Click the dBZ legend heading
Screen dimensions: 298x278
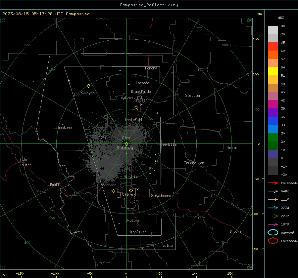pyautogui.click(x=281, y=18)
